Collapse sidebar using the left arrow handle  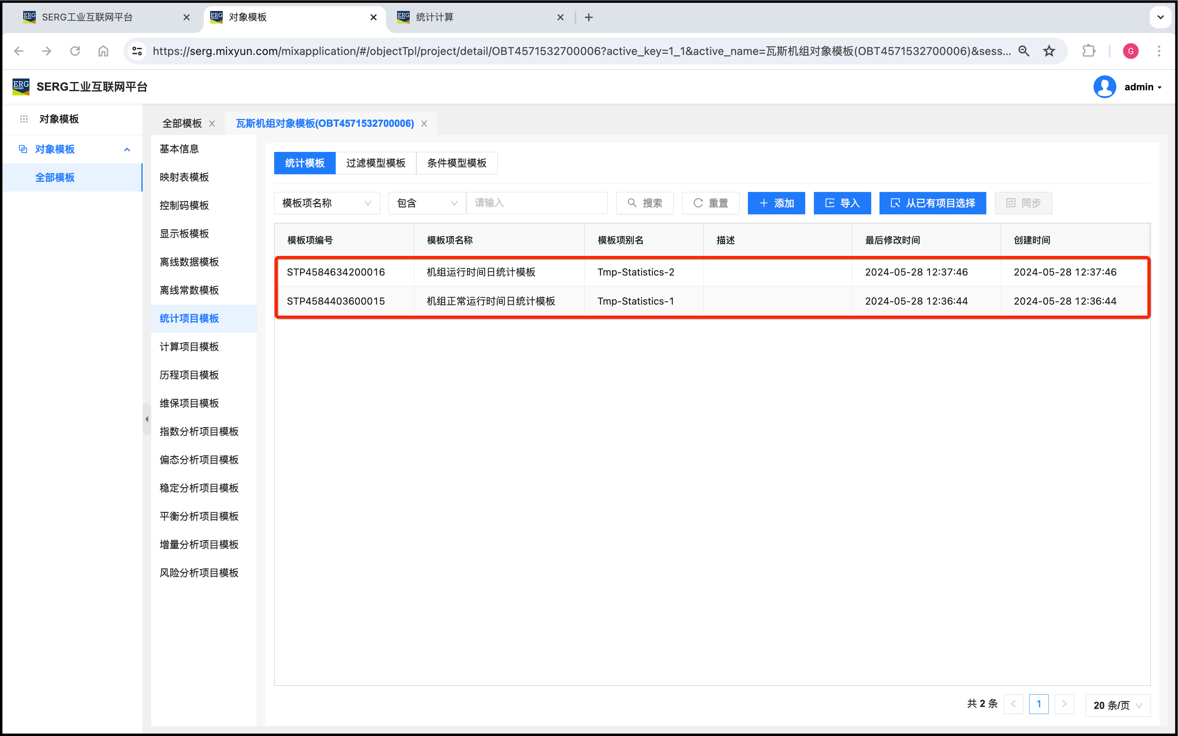coord(147,419)
